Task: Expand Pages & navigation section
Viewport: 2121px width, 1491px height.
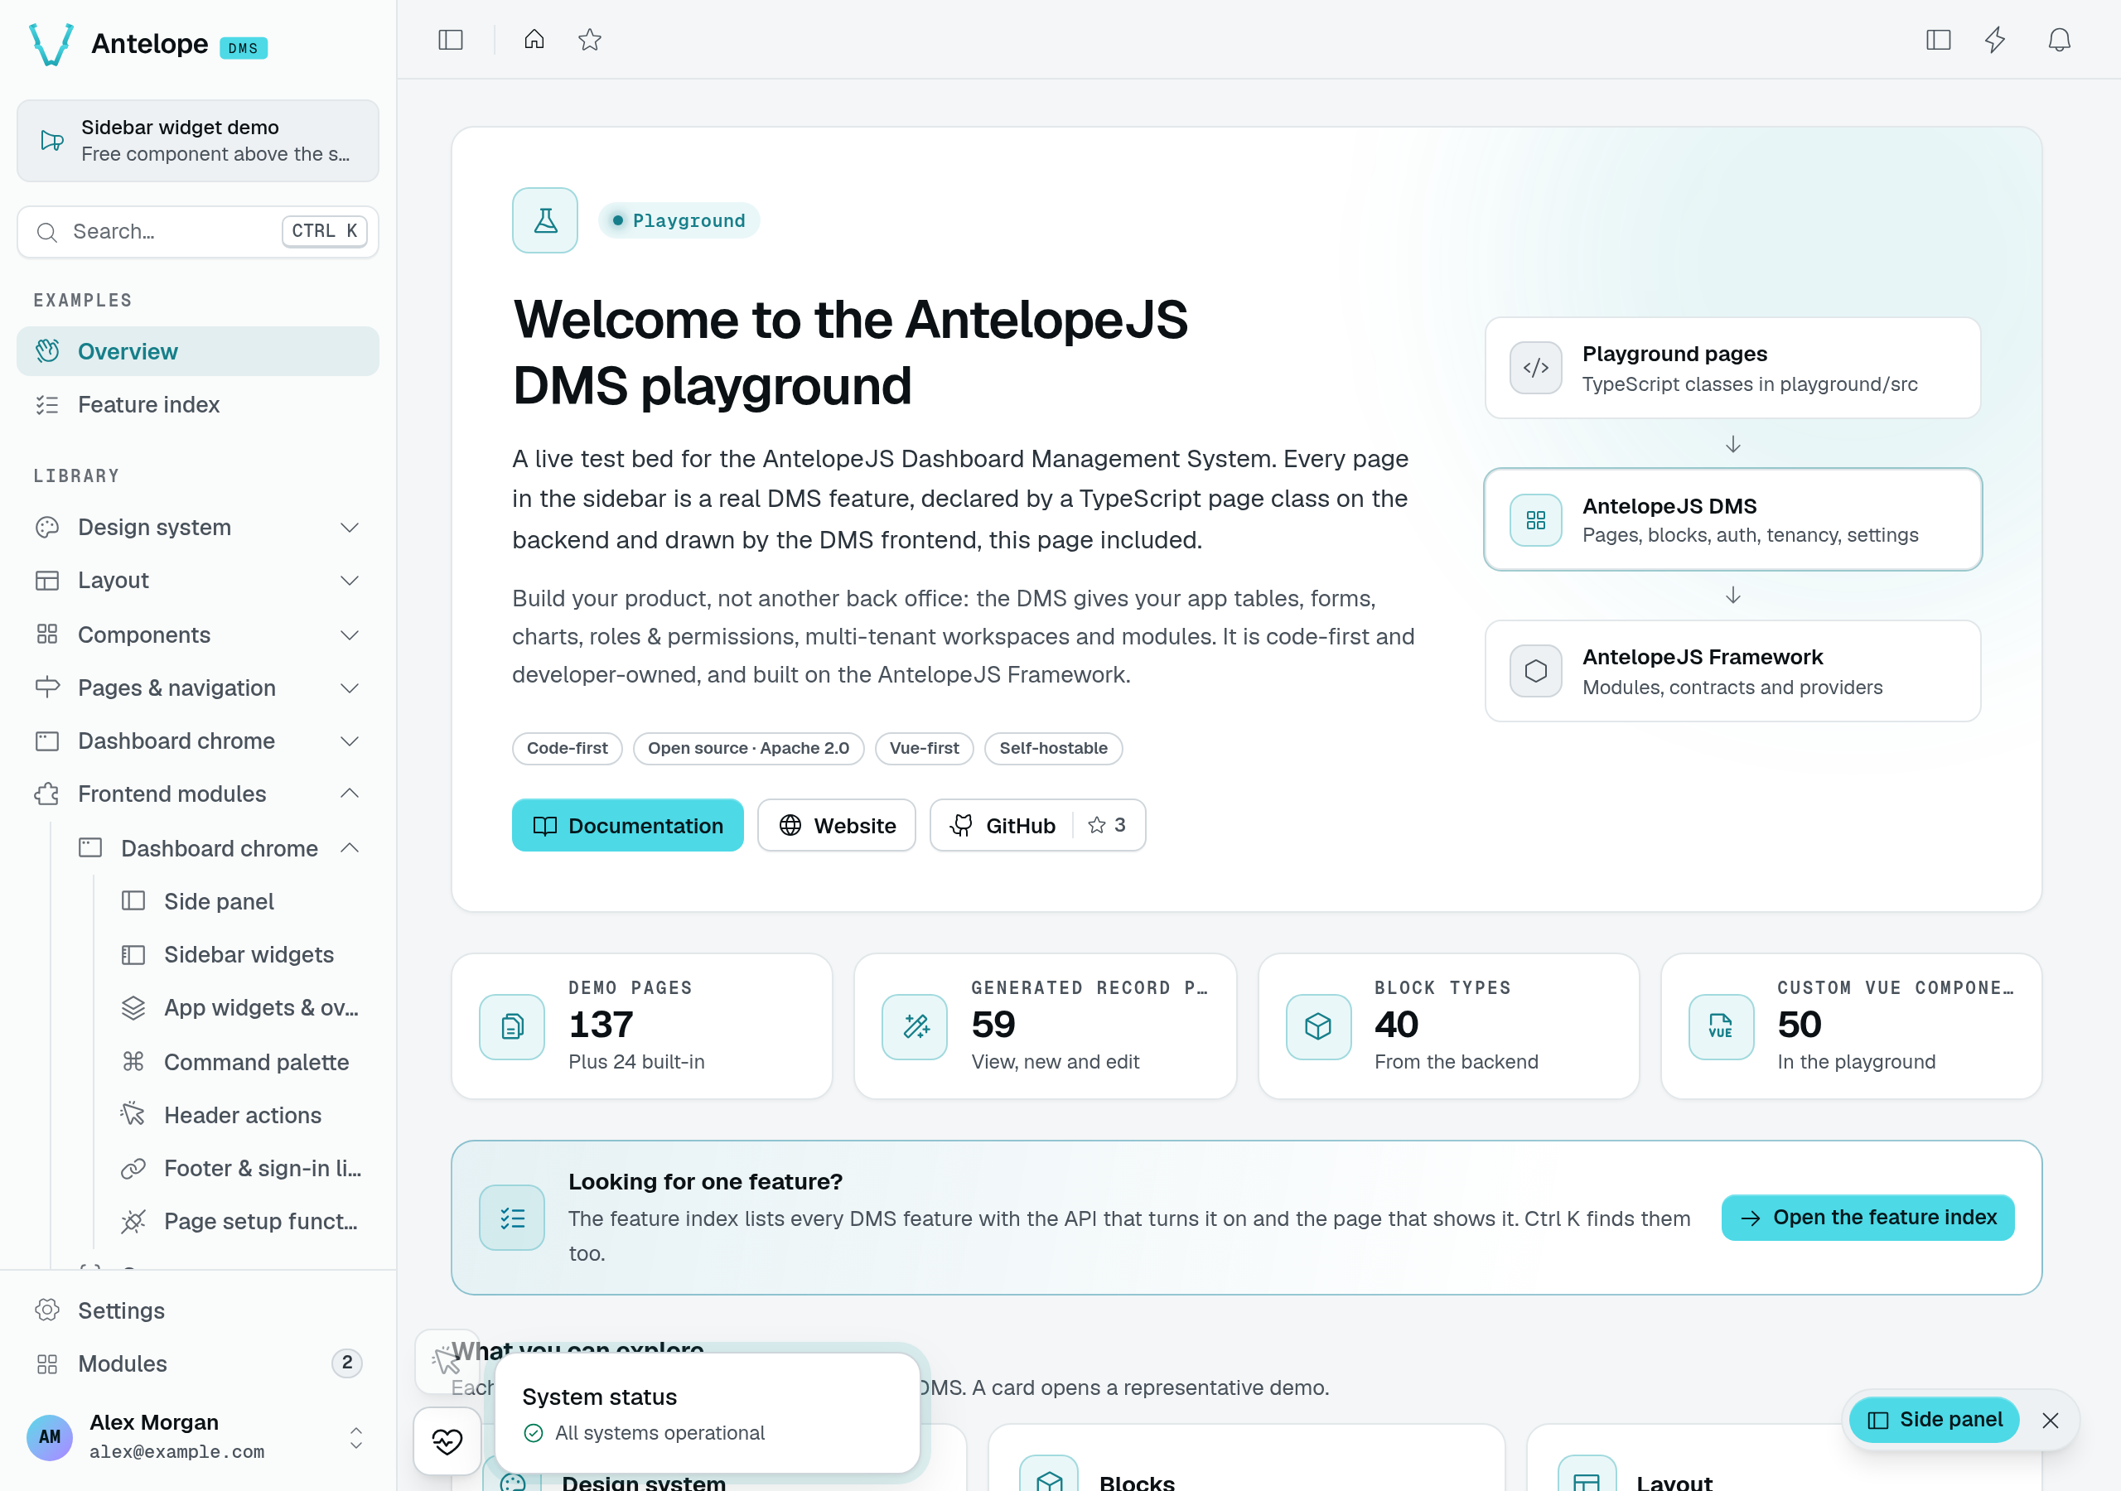Action: (198, 688)
